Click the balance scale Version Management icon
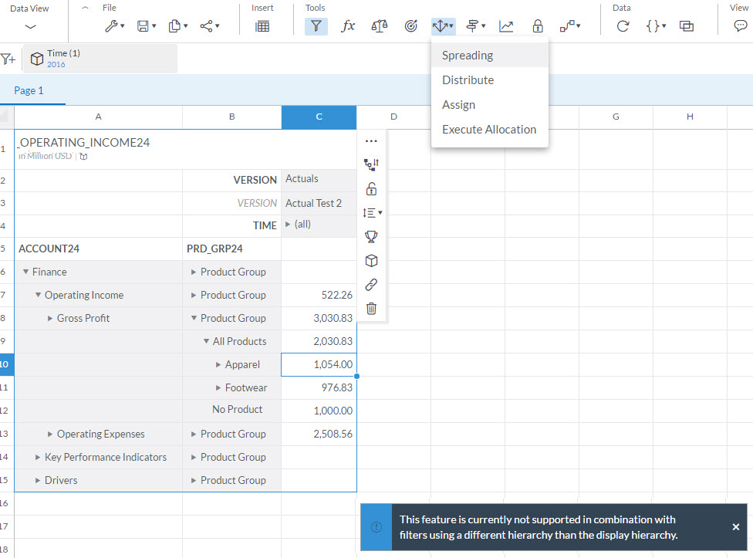The height and width of the screenshot is (558, 753). [x=380, y=26]
